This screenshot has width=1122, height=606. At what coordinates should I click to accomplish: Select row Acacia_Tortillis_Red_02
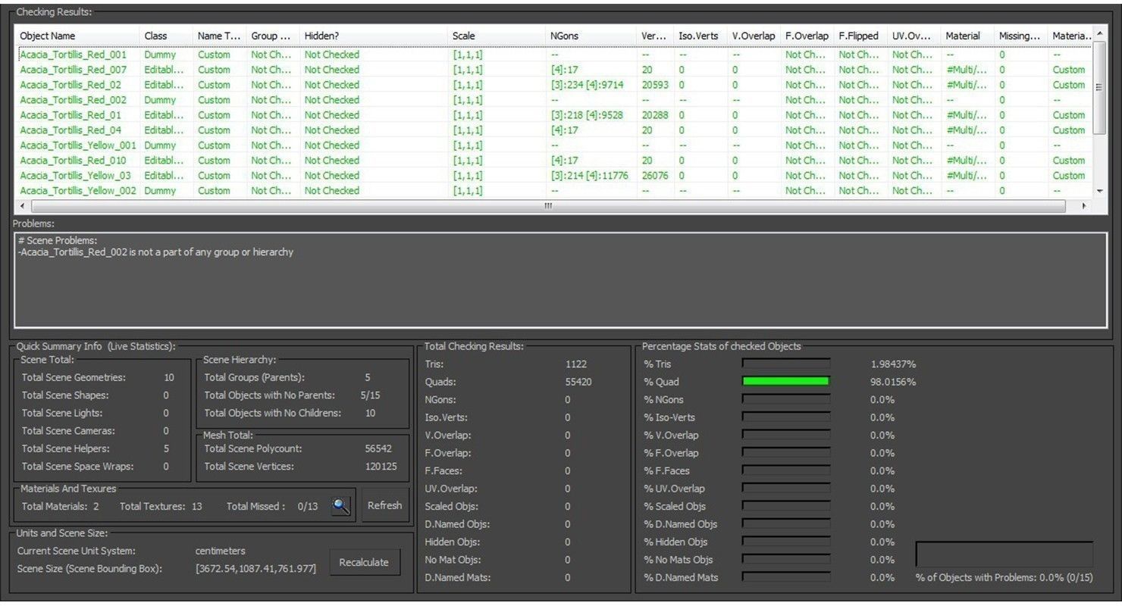[x=553, y=85]
